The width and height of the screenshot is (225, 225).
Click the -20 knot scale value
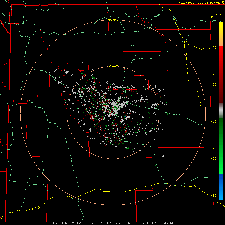214,131
